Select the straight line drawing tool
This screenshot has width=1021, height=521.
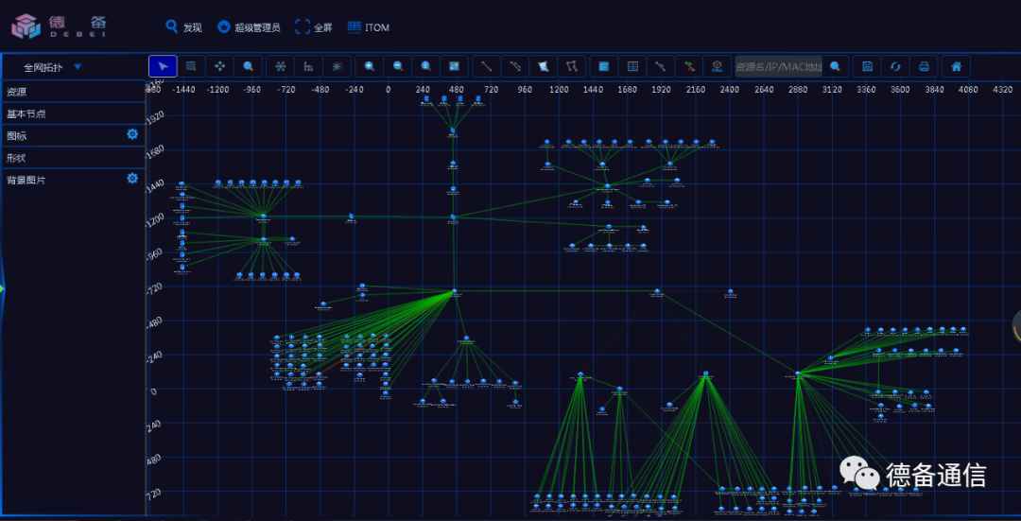487,66
